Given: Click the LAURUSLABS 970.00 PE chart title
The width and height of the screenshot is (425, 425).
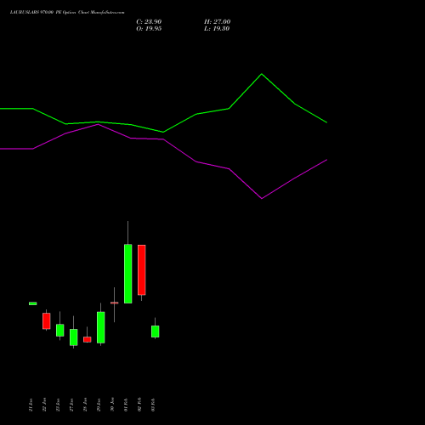Looking at the screenshot, I should point(67,13).
